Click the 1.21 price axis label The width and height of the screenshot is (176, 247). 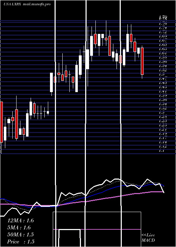pyautogui.click(x=163, y=129)
